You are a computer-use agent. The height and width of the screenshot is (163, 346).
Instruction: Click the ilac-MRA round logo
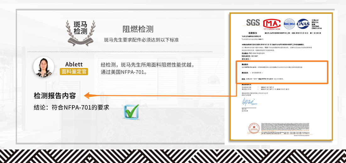[x=289, y=23]
